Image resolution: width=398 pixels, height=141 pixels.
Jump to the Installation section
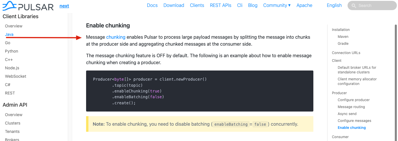(341, 30)
